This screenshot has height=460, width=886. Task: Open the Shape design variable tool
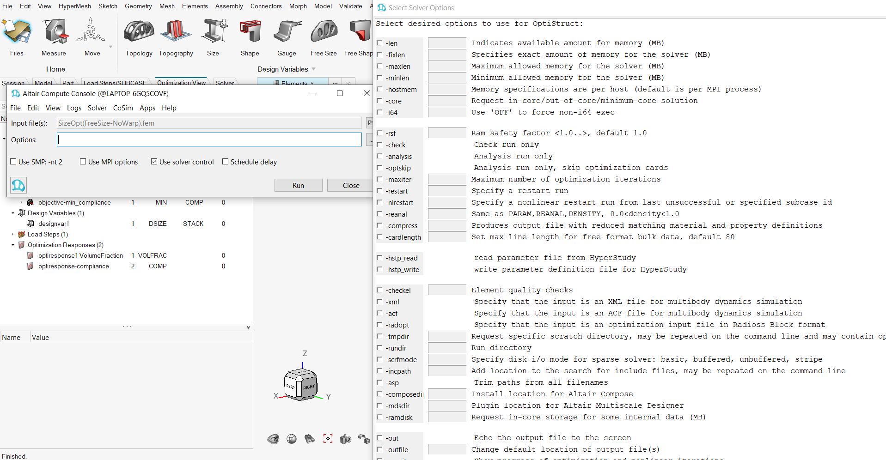(x=250, y=37)
